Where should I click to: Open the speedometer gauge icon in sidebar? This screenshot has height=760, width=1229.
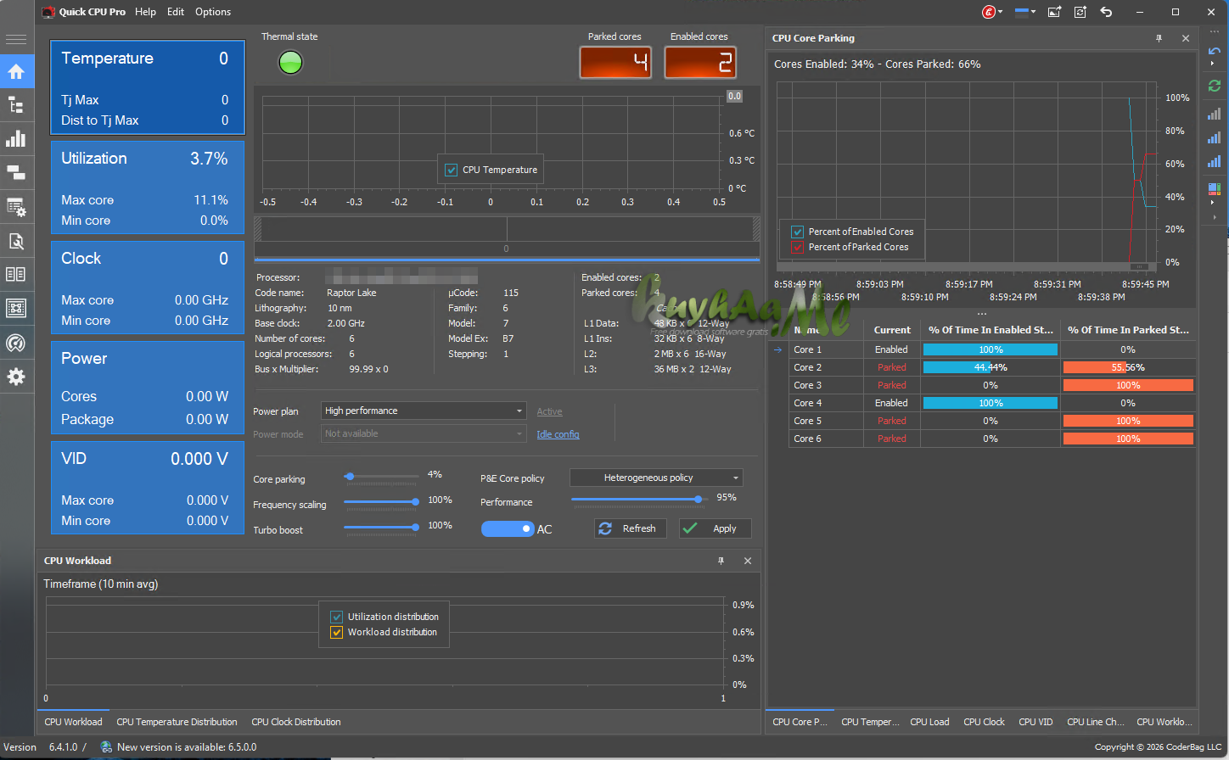pyautogui.click(x=16, y=343)
